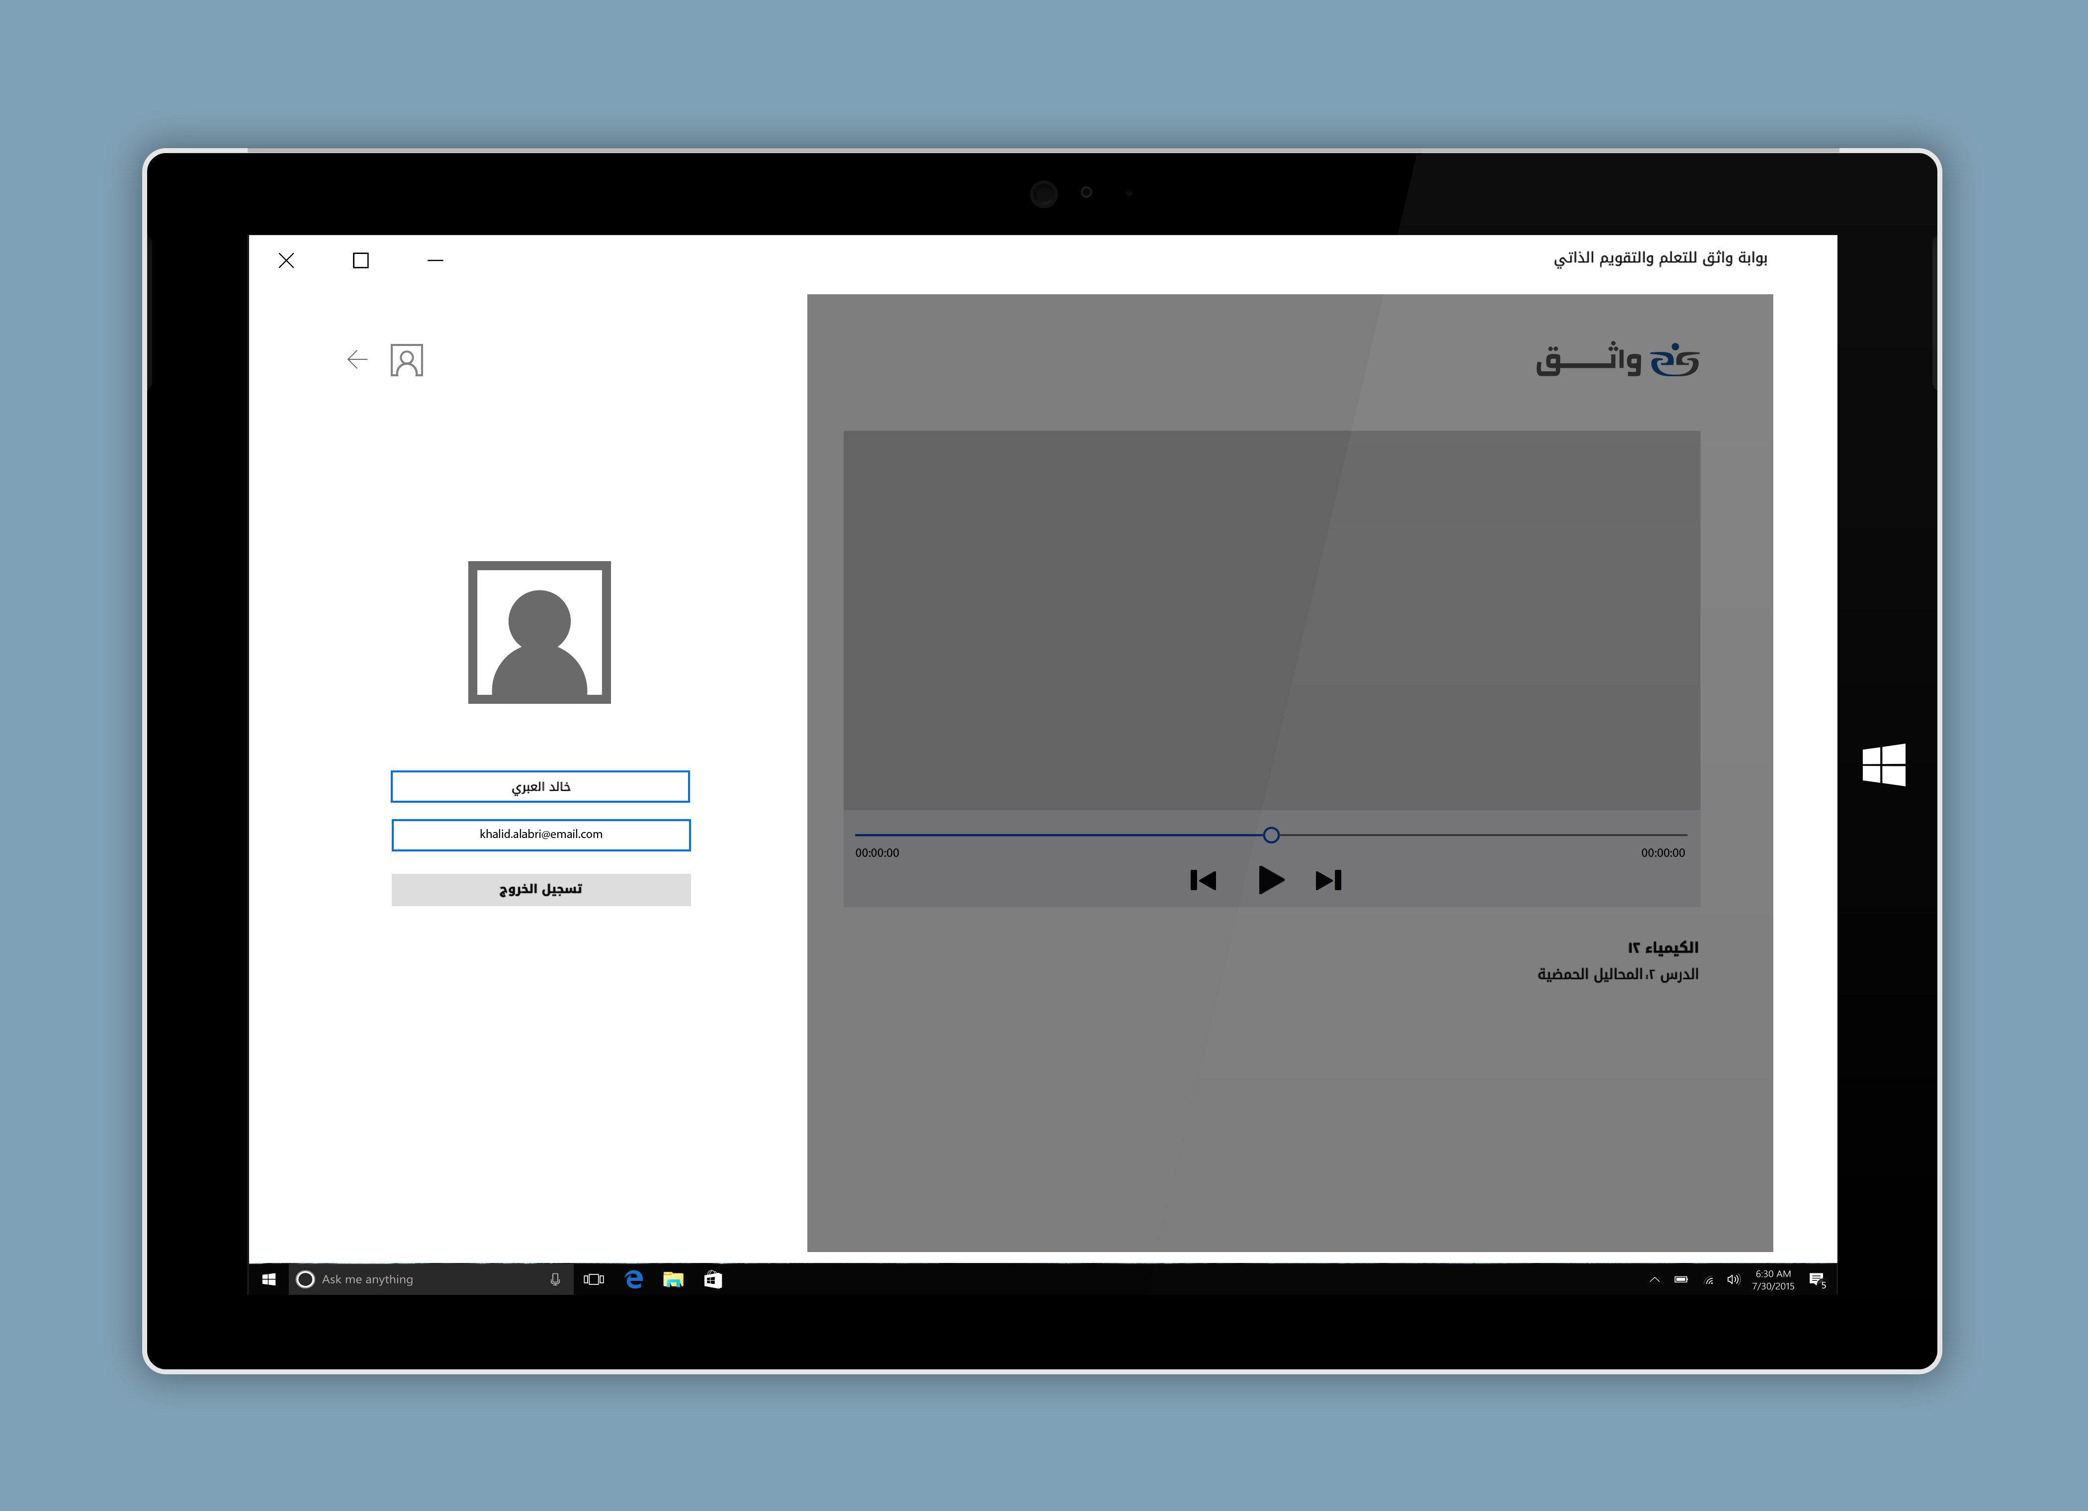Skip to next track in player
This screenshot has height=1511, width=2088.
[1328, 881]
